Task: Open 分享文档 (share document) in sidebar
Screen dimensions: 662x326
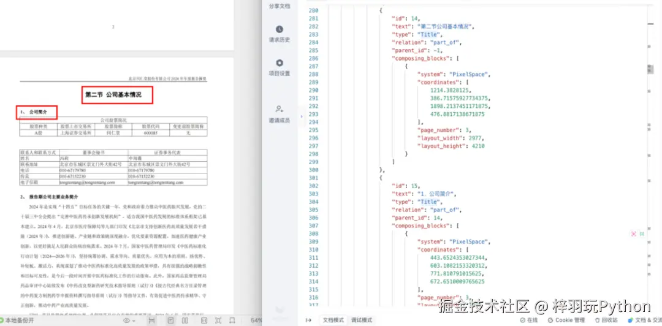Action: (x=280, y=6)
